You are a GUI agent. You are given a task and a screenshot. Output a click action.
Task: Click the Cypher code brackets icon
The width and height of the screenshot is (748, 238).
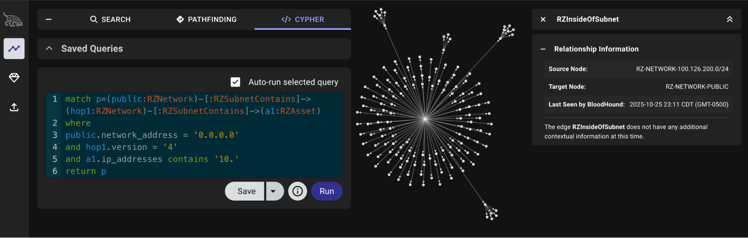pyautogui.click(x=286, y=19)
